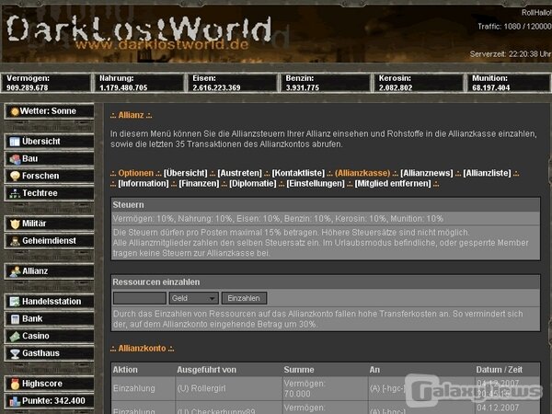Focus the deposit amount input field
The image size is (552, 414).
pyautogui.click(x=140, y=298)
